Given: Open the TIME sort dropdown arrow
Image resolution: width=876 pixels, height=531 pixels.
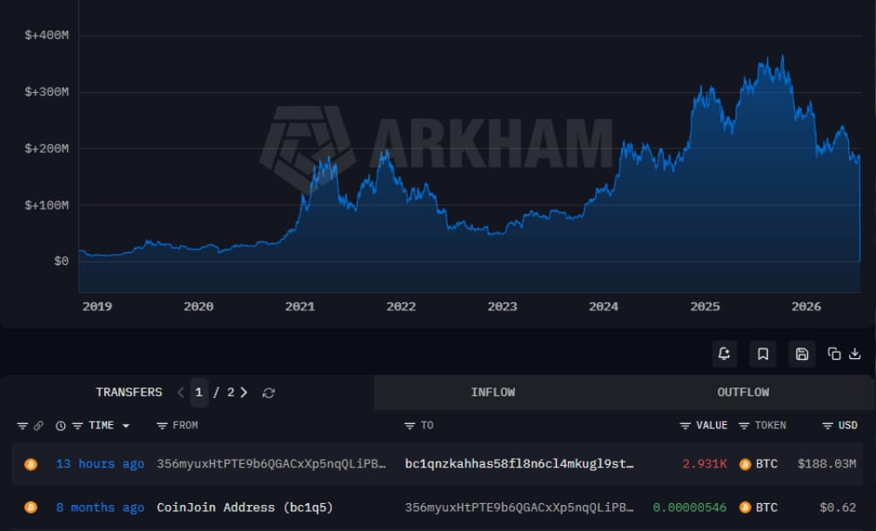Looking at the screenshot, I should coord(126,426).
